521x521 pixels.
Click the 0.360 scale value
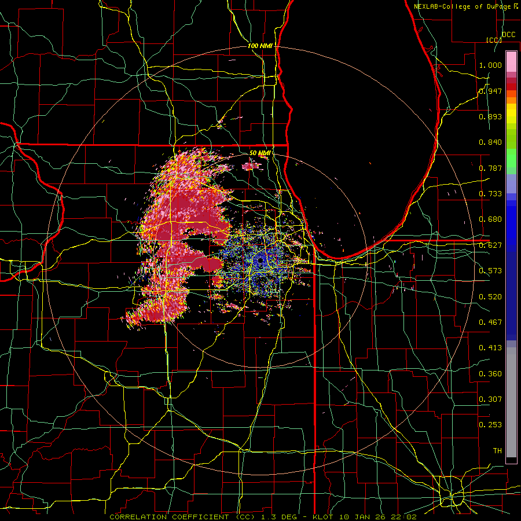coord(490,374)
